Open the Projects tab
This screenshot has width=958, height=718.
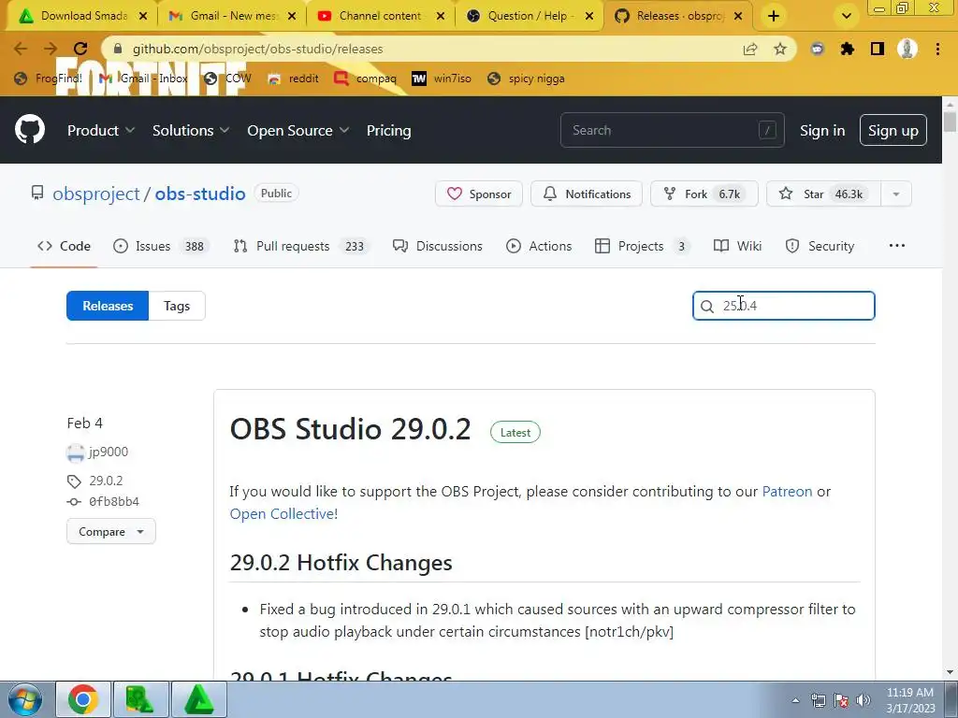(x=642, y=246)
